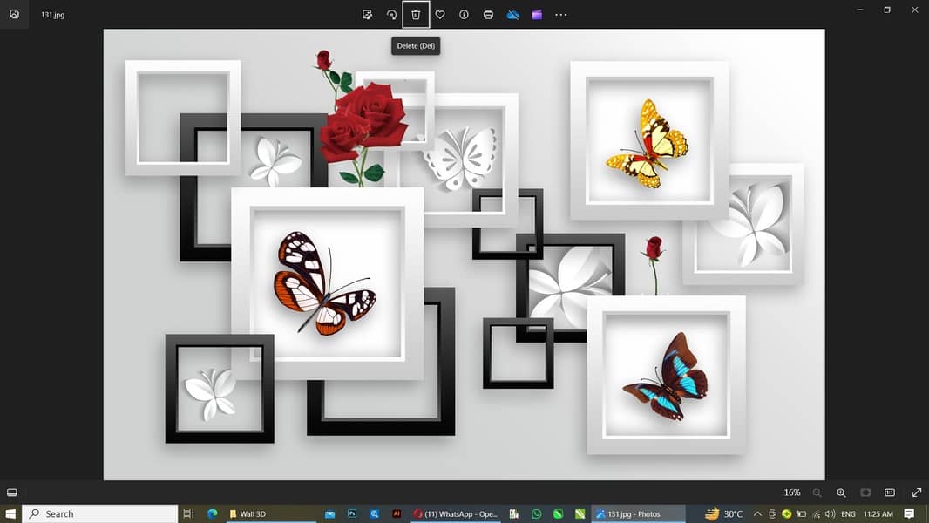Screen dimensions: 929x523
Task: Restore down the Photos window
Action: [x=887, y=10]
